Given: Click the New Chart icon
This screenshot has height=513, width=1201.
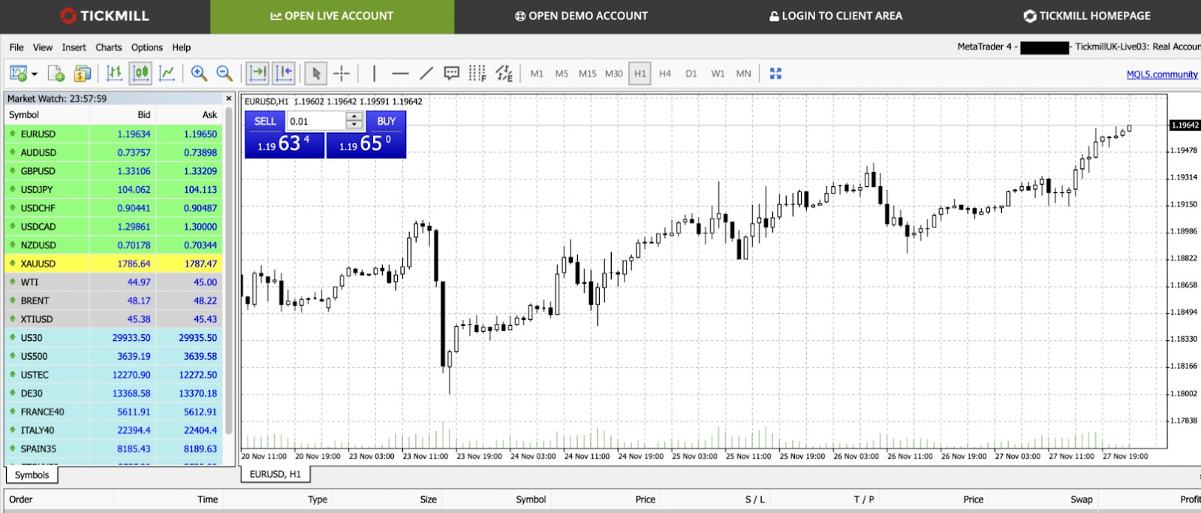Looking at the screenshot, I should (x=18, y=73).
